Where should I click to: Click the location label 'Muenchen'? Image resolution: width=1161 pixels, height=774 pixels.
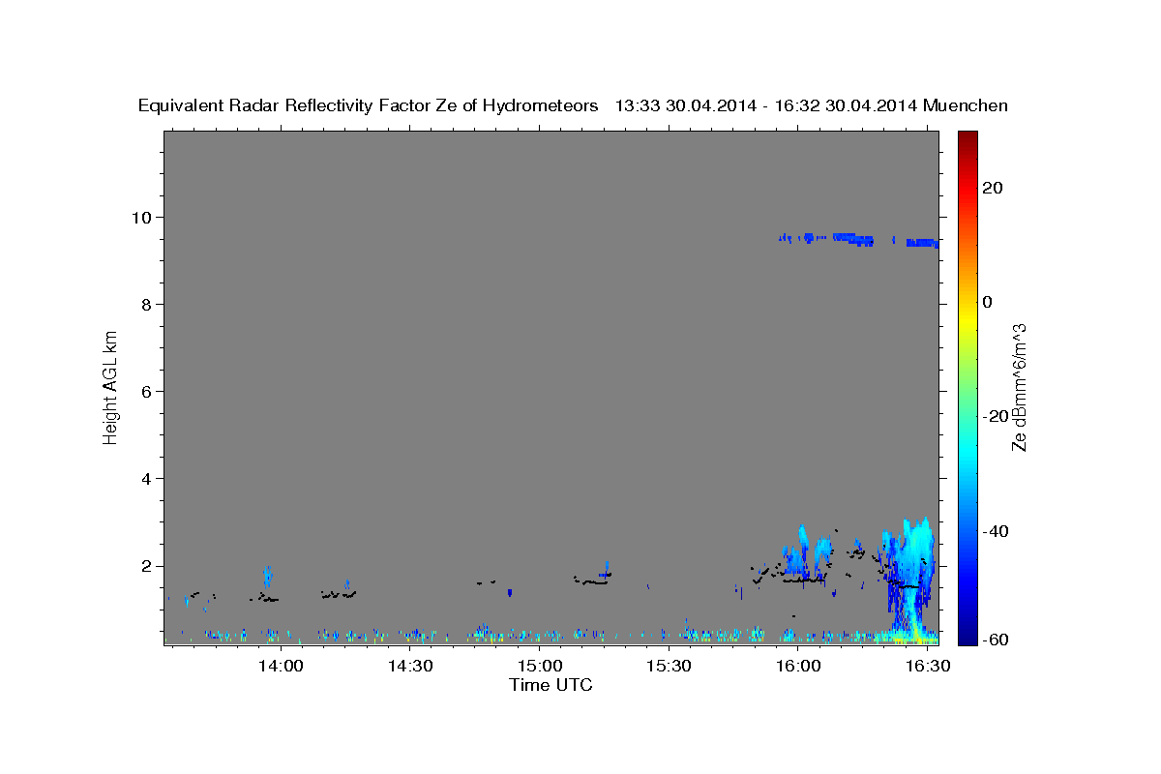[966, 105]
